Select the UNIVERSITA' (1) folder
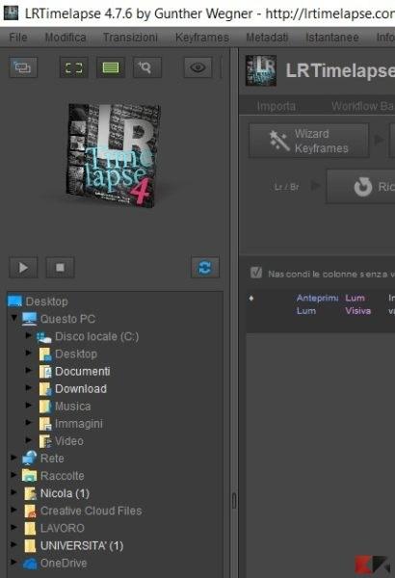This screenshot has width=395, height=578. pyautogui.click(x=82, y=545)
